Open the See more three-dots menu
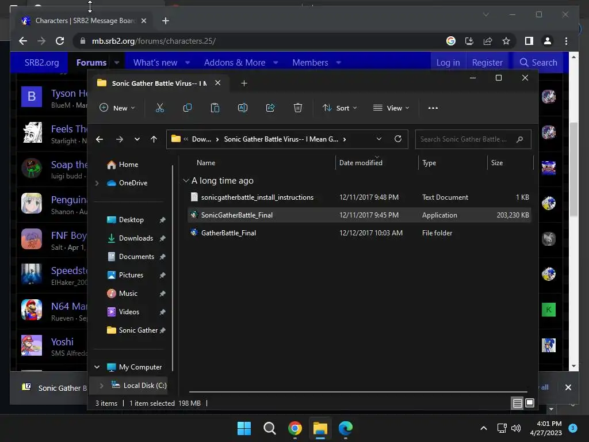This screenshot has width=589, height=442. 433,108
